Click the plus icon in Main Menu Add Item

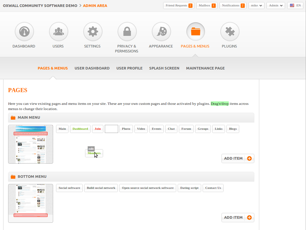pos(249,158)
